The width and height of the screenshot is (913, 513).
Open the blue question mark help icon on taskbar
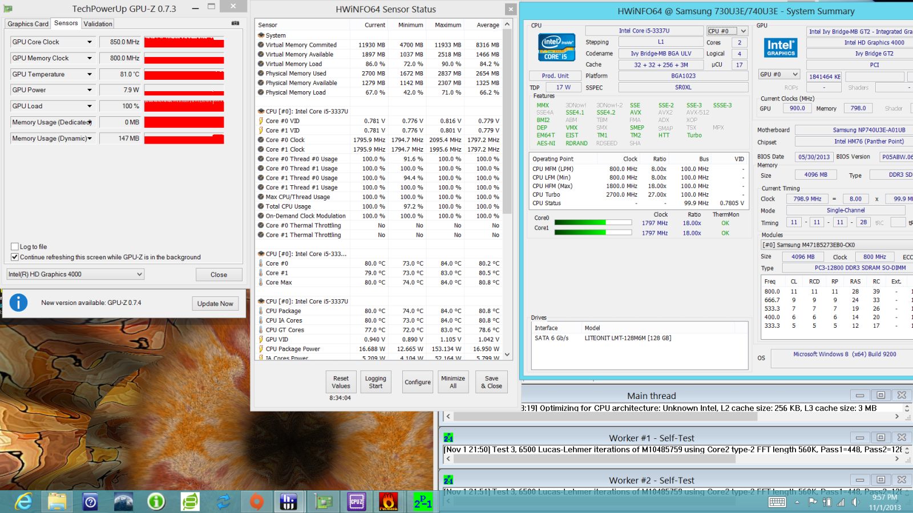[90, 502]
